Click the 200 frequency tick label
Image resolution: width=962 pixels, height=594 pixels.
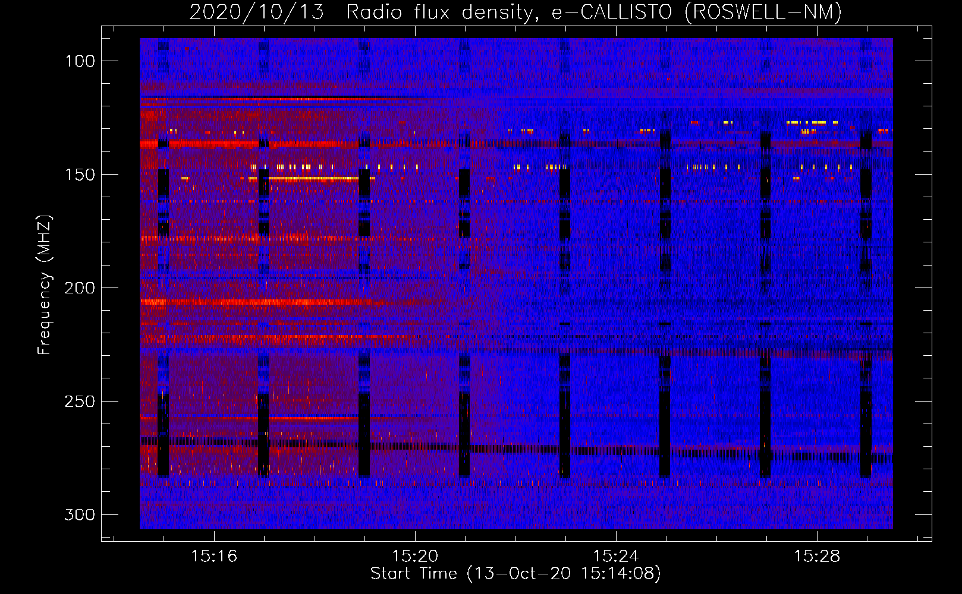pyautogui.click(x=78, y=288)
